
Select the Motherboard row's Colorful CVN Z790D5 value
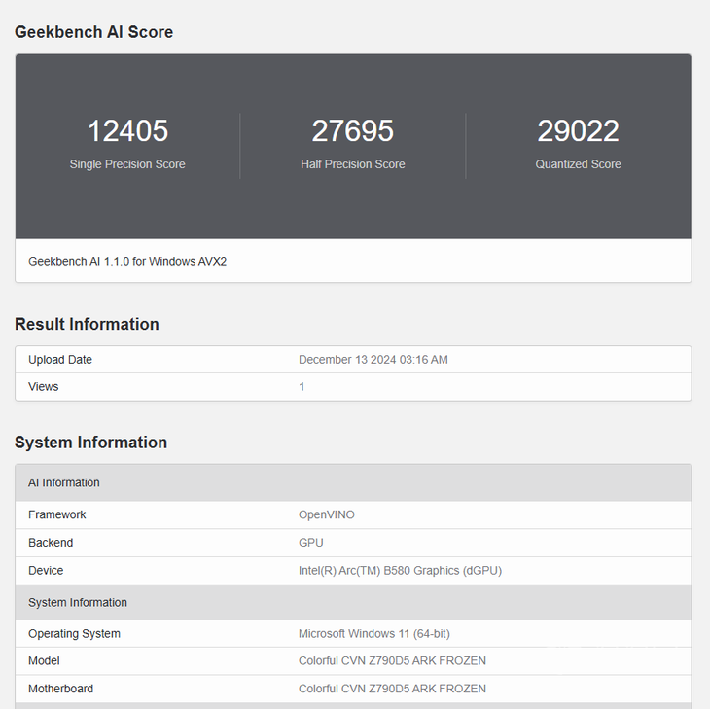(392, 689)
